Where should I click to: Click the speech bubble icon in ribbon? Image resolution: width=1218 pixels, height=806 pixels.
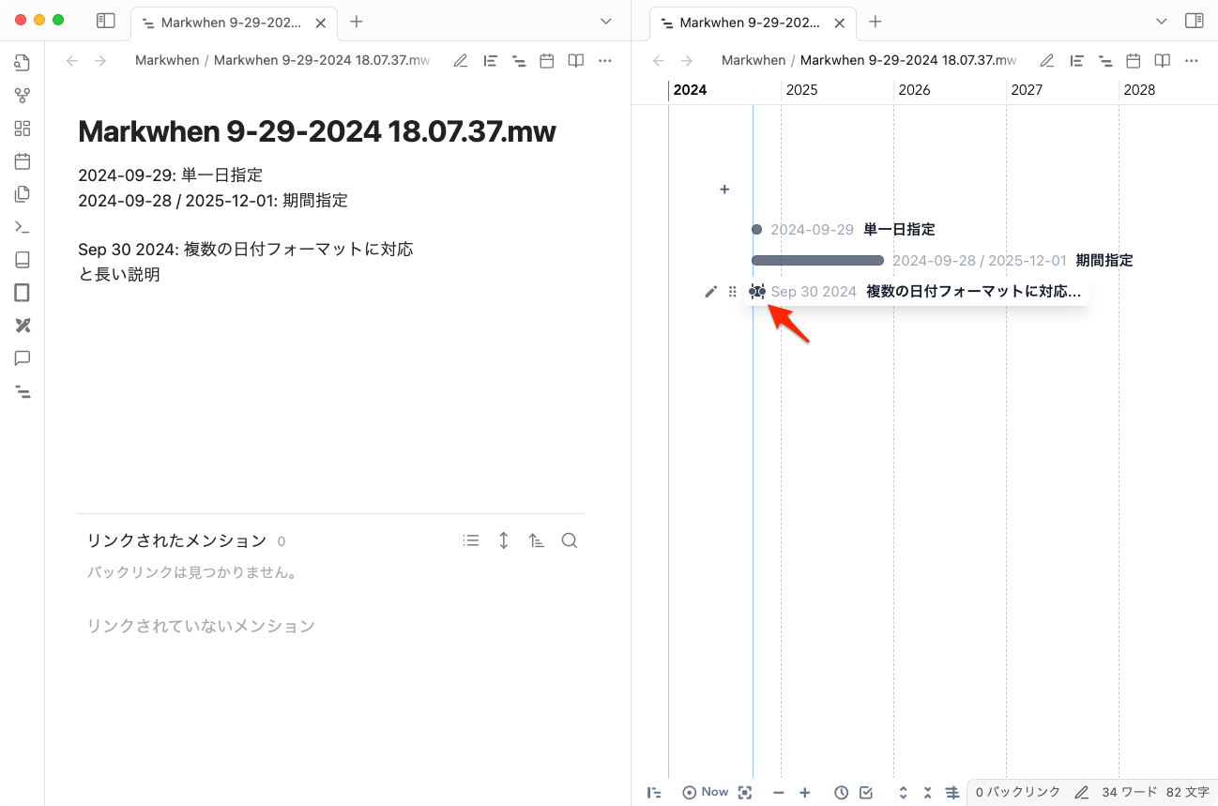[23, 358]
